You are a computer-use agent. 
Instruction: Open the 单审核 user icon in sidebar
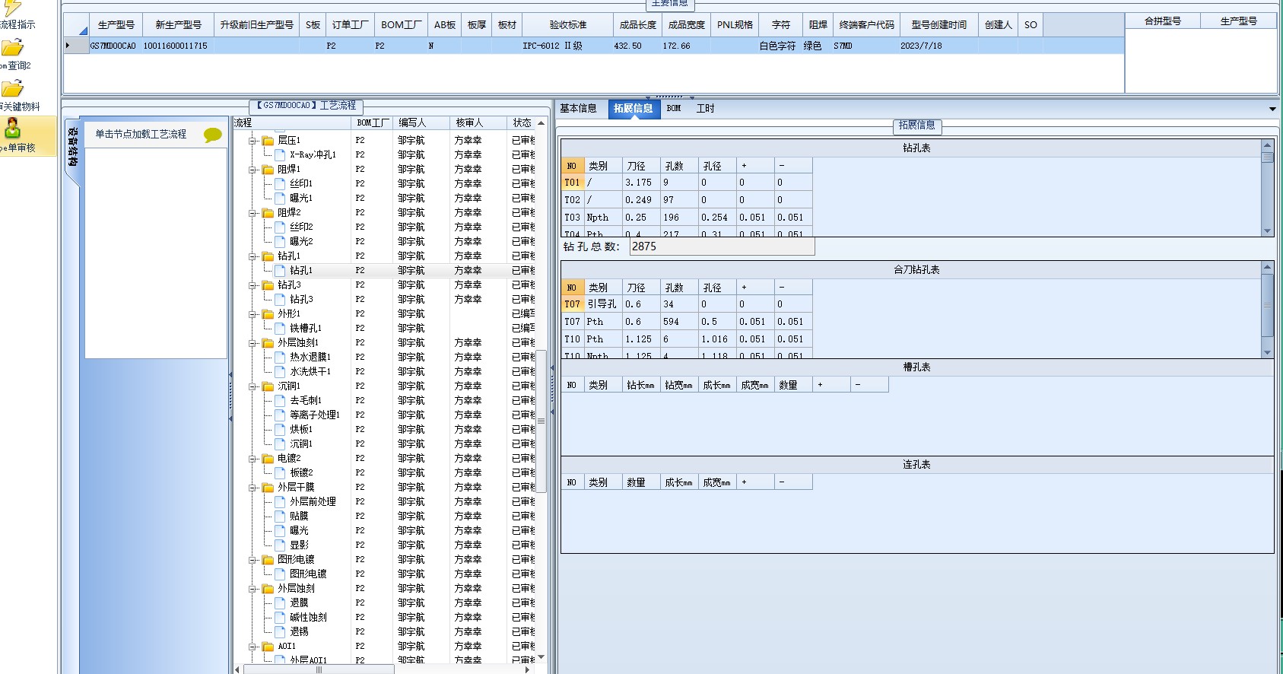point(13,128)
